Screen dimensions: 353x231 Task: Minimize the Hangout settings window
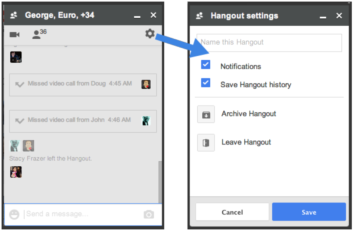pyautogui.click(x=323, y=17)
